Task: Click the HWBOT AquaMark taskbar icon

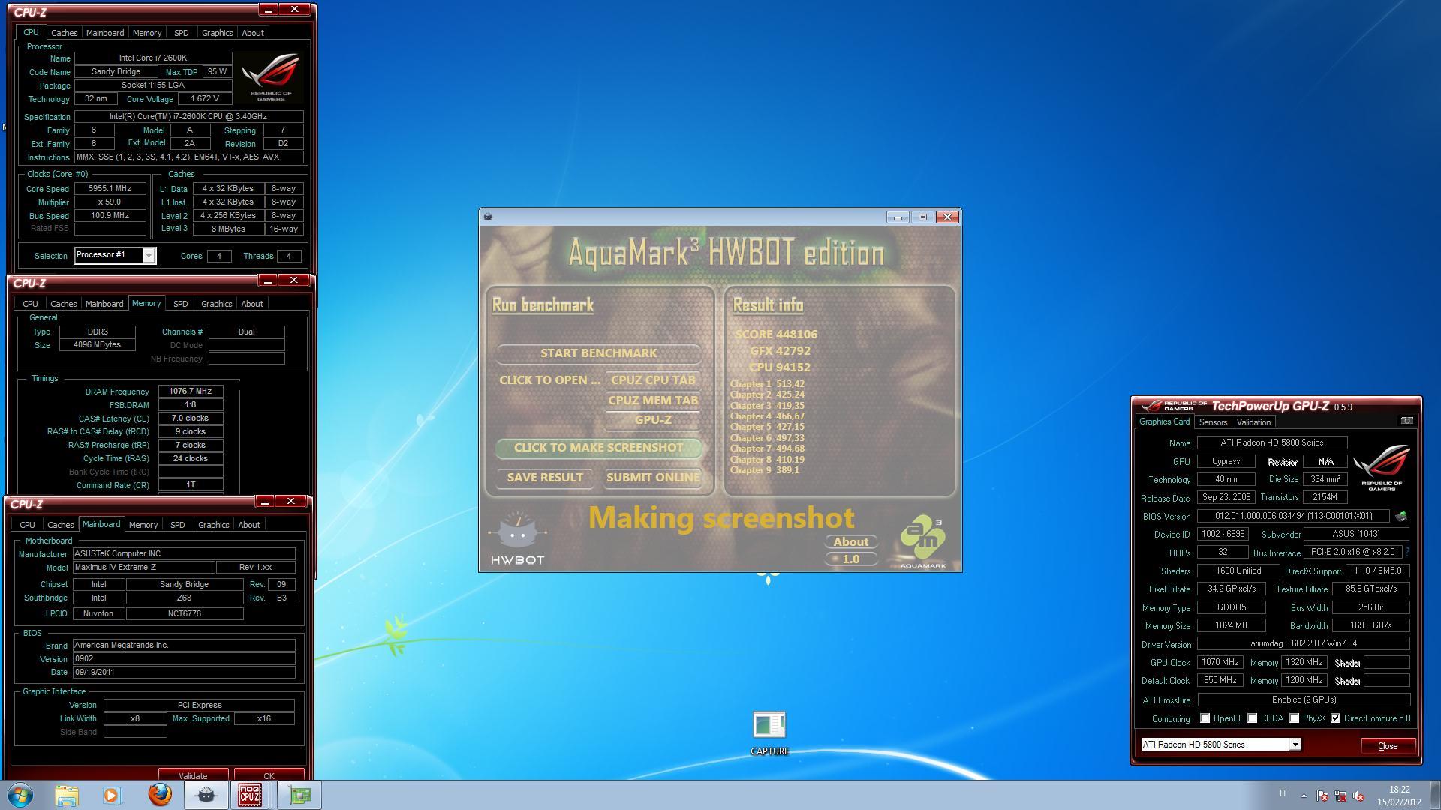Action: [206, 795]
